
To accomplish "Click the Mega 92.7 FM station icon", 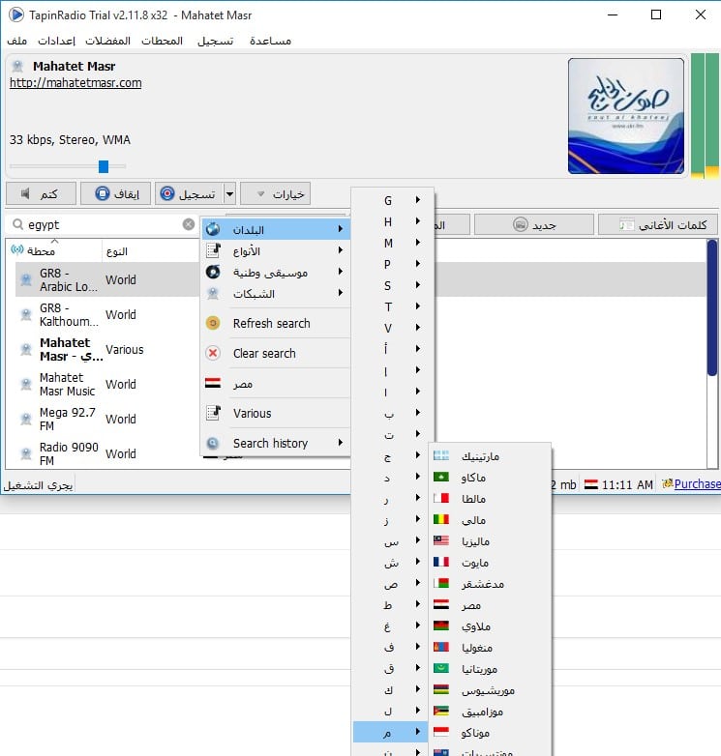I will 27,419.
